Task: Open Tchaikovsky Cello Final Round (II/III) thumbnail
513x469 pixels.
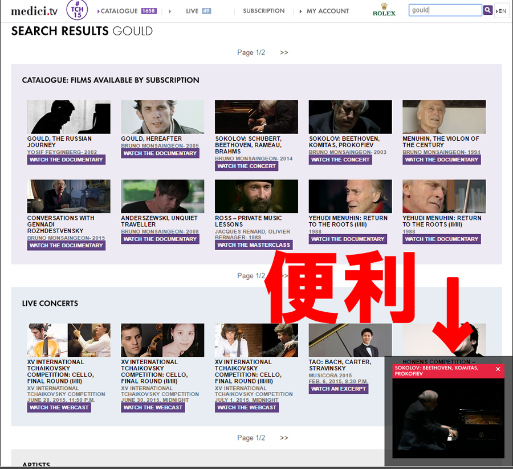Action: [162, 340]
